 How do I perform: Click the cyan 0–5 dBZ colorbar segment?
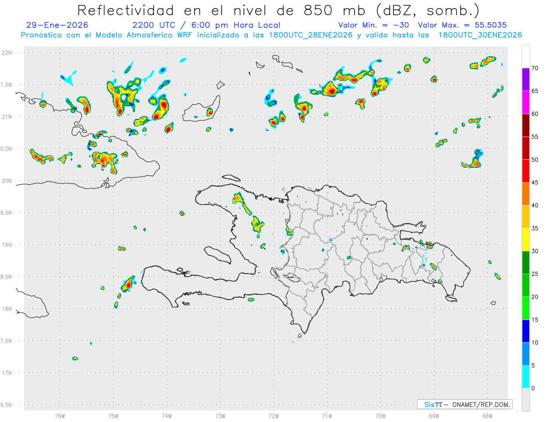coord(526,377)
